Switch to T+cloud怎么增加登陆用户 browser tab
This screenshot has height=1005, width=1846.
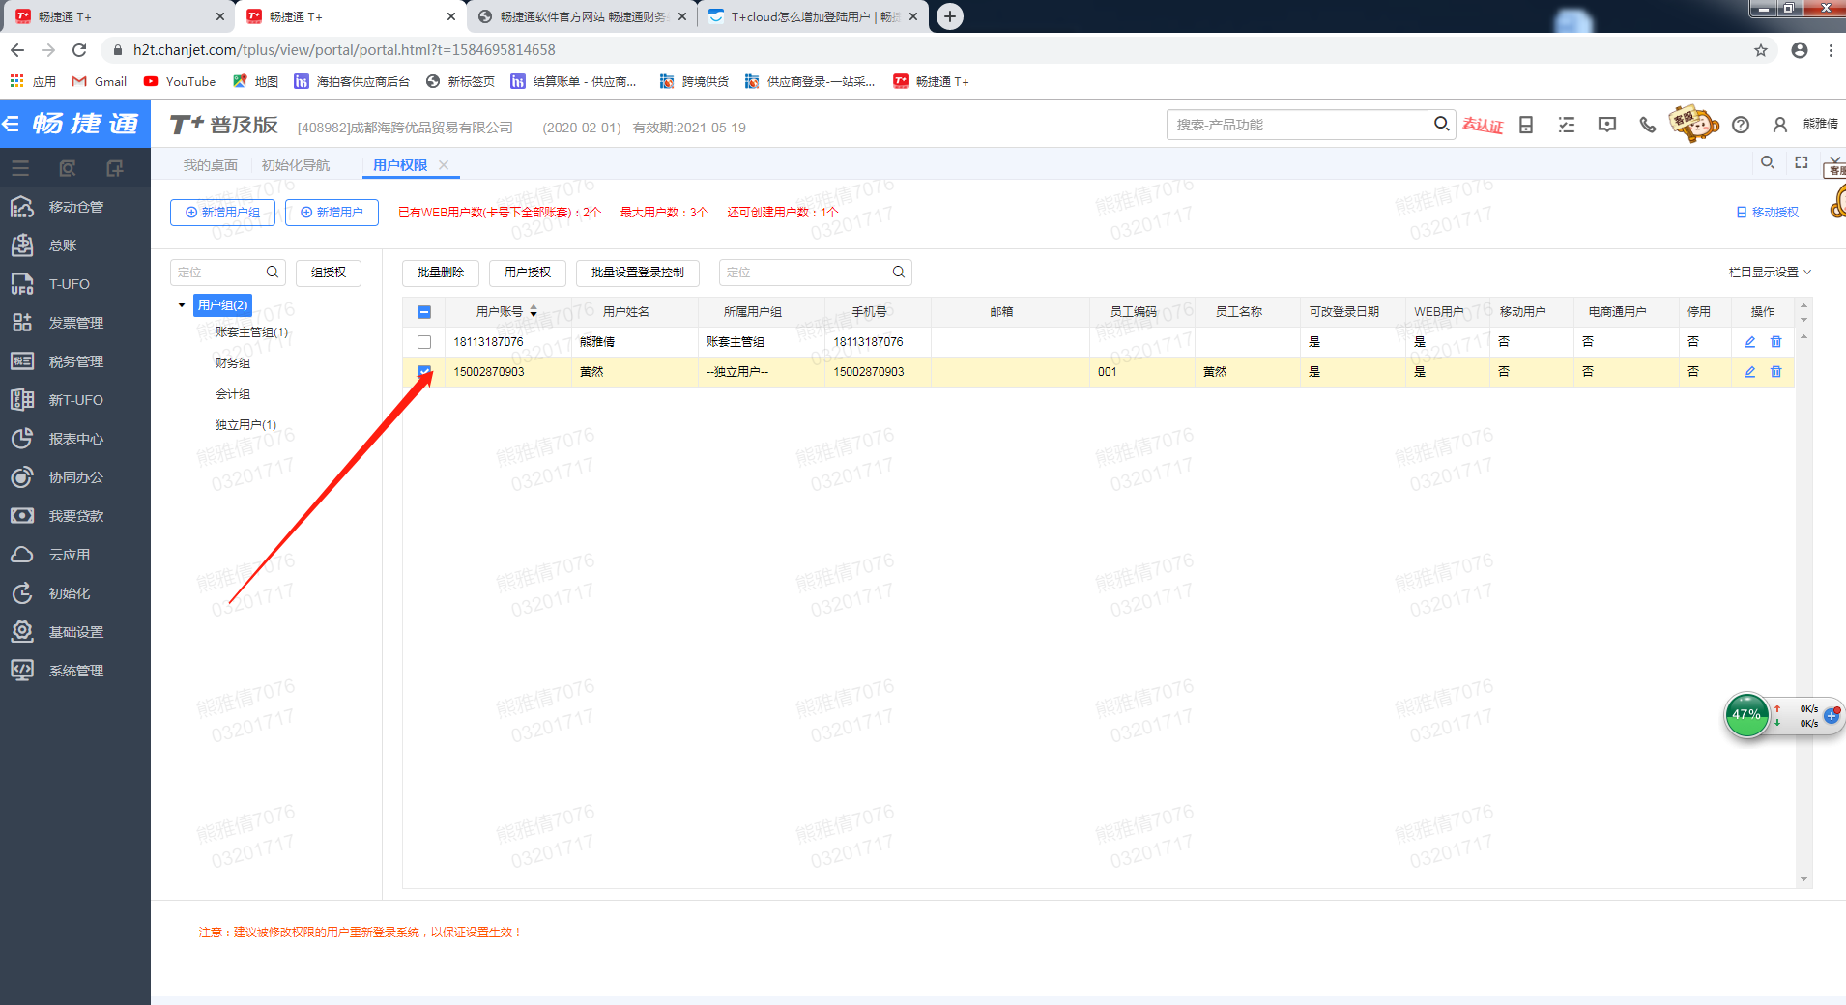click(813, 16)
